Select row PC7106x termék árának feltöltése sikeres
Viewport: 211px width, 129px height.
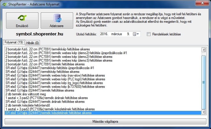[x=103, y=98]
